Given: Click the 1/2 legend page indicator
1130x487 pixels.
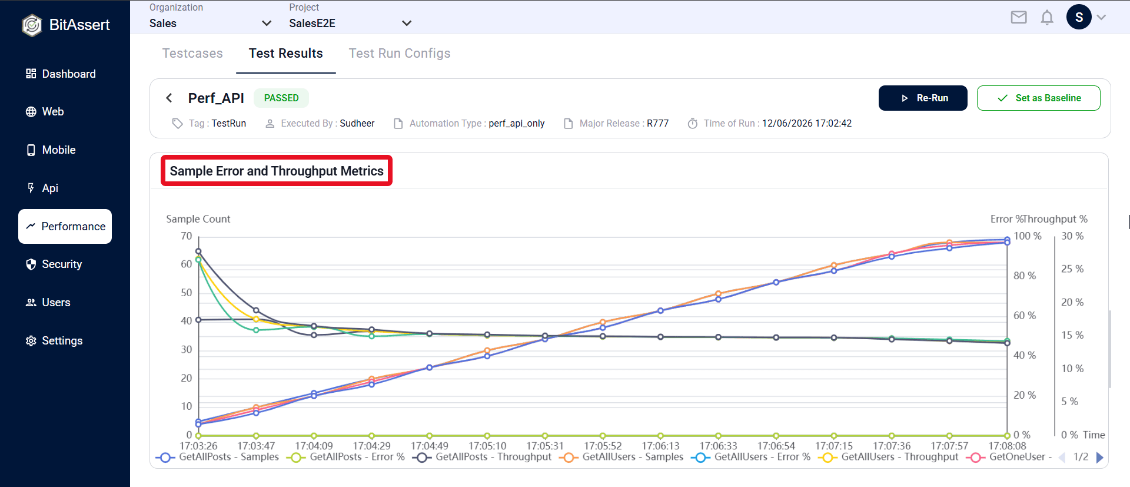Looking at the screenshot, I should pyautogui.click(x=1081, y=457).
